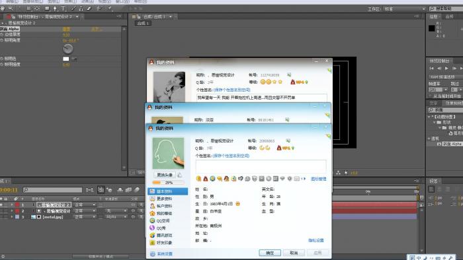Open the blend mode dropdown for metal.jpg
The height and width of the screenshot is (260, 463).
coord(85,217)
